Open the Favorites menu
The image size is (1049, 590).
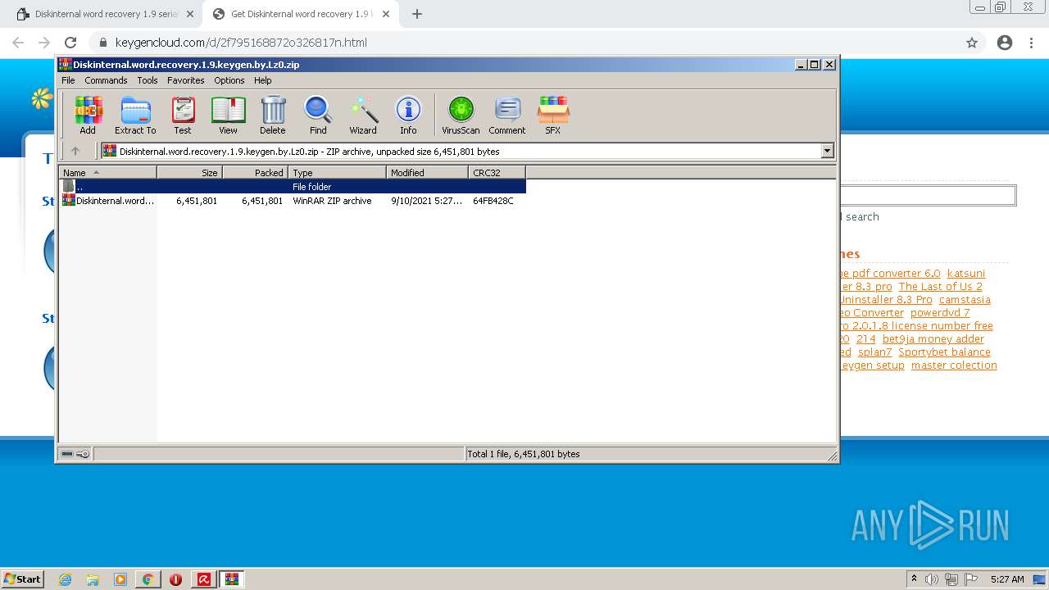tap(186, 80)
